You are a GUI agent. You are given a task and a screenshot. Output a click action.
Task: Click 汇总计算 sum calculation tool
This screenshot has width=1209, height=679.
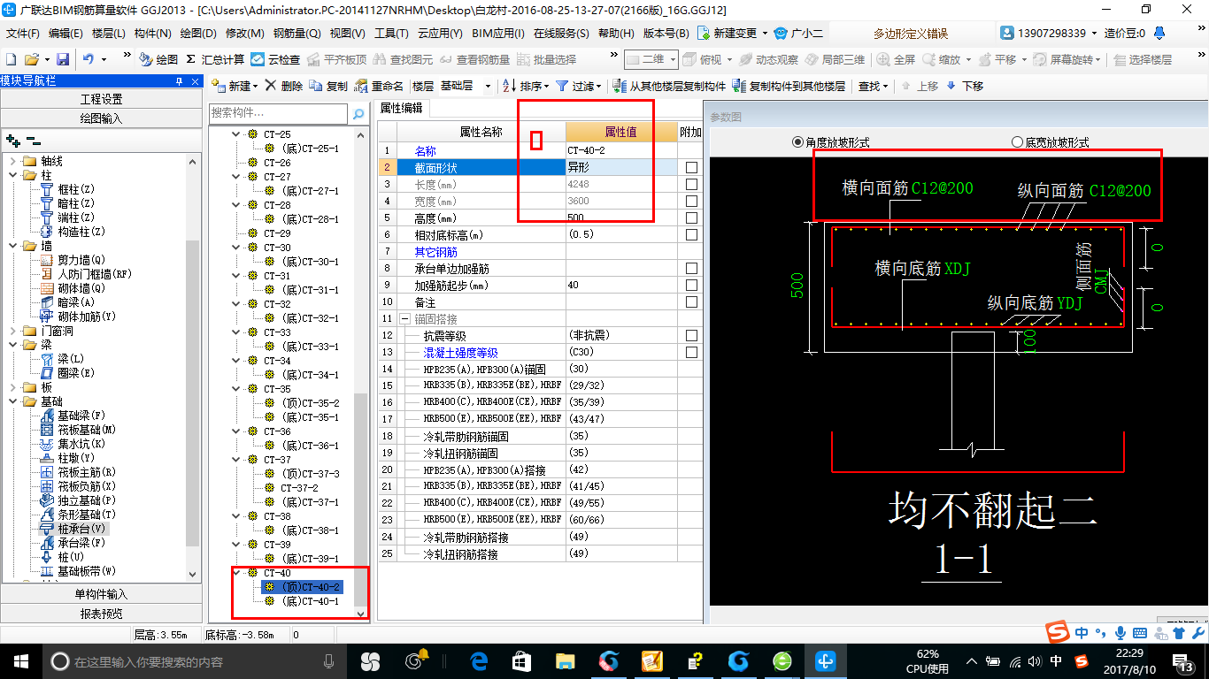[215, 59]
